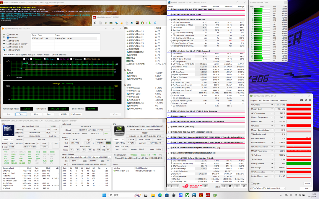Click the PerfCap Reason green bar in GPU-Z
Screen dimensions: 319x199
(299, 163)
